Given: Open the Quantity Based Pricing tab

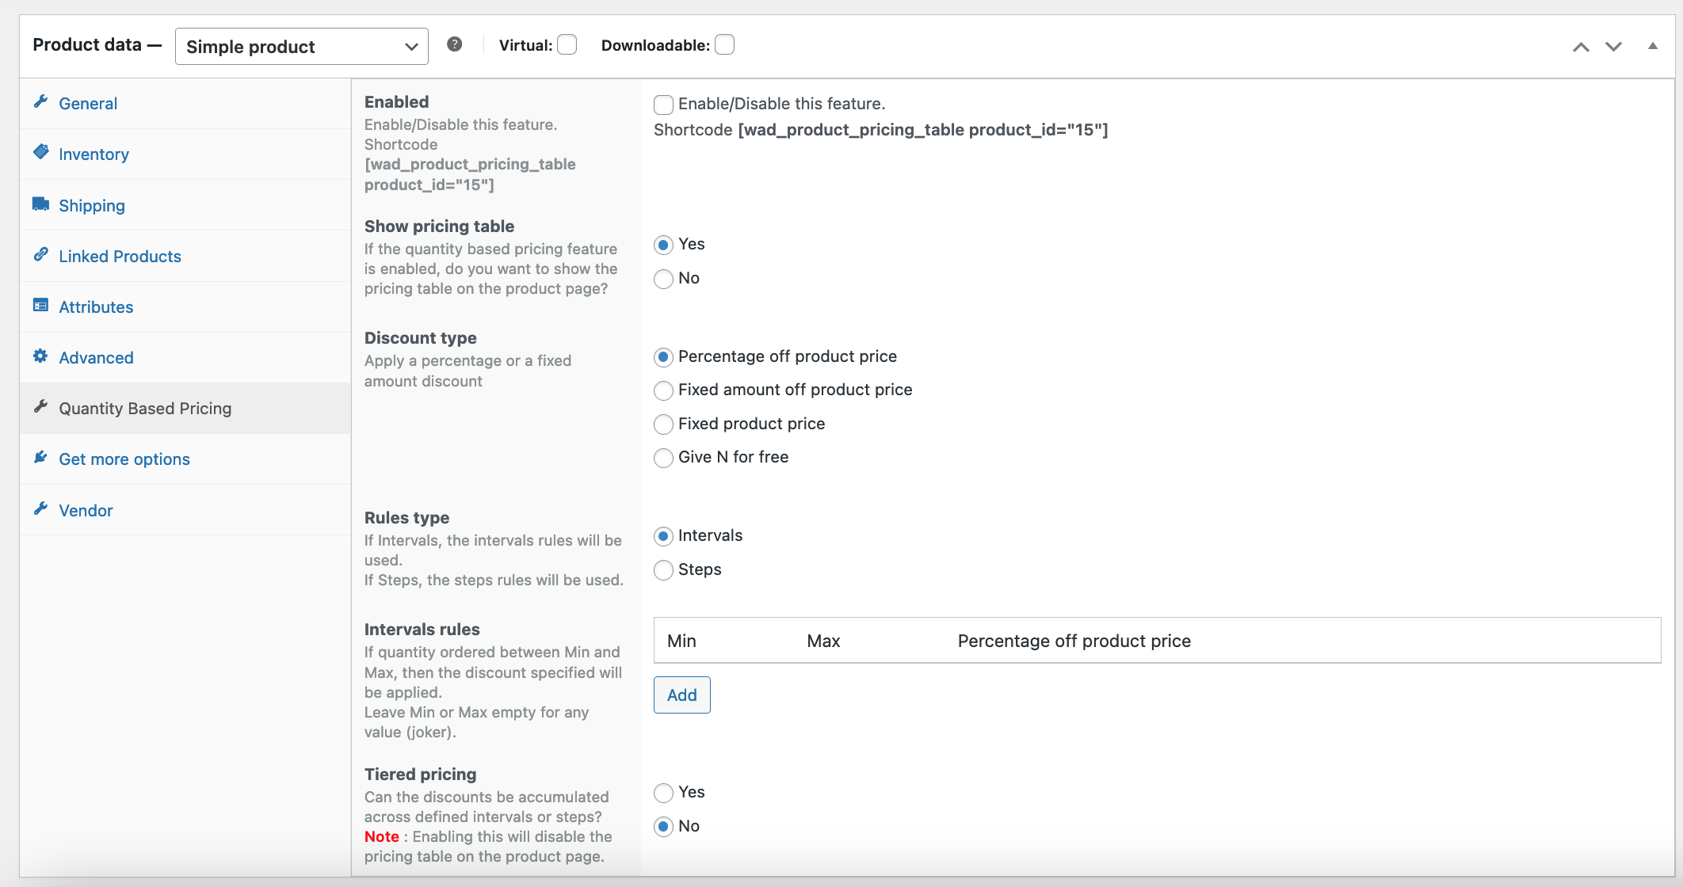Looking at the screenshot, I should click(185, 408).
